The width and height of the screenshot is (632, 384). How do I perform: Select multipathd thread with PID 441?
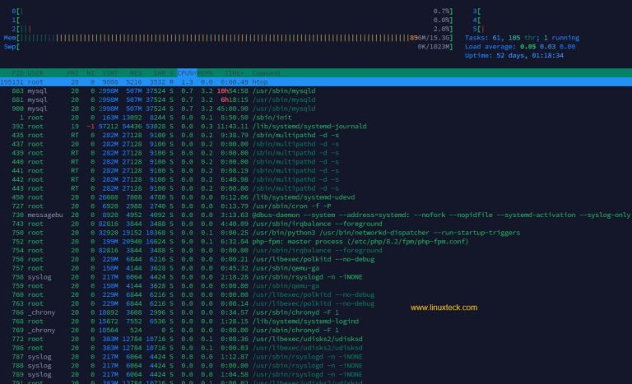[316, 170]
